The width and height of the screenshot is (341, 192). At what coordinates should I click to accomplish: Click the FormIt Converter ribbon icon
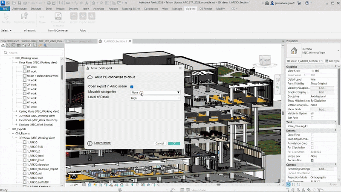[x=58, y=16]
